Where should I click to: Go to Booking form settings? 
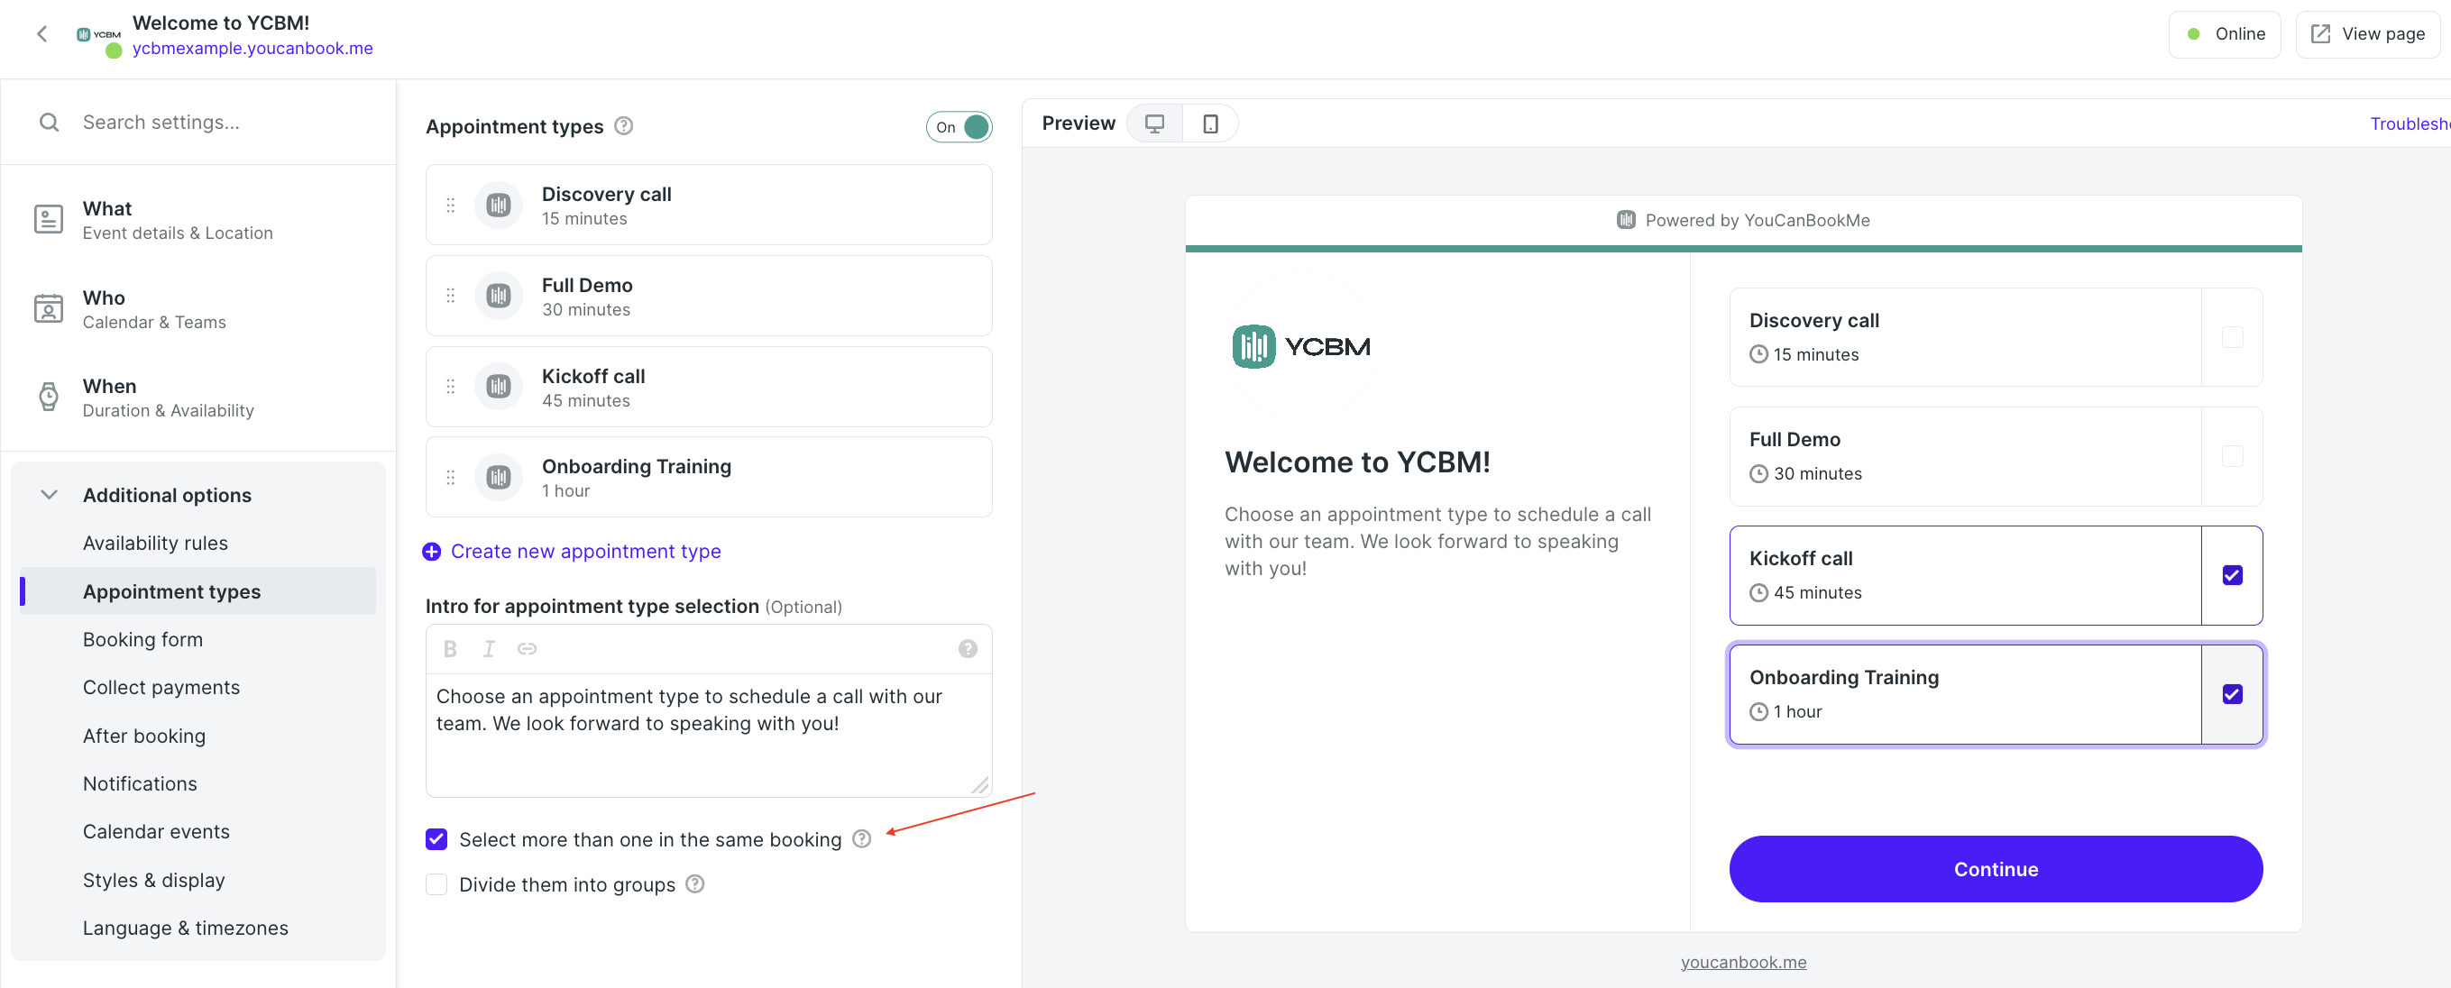142,640
